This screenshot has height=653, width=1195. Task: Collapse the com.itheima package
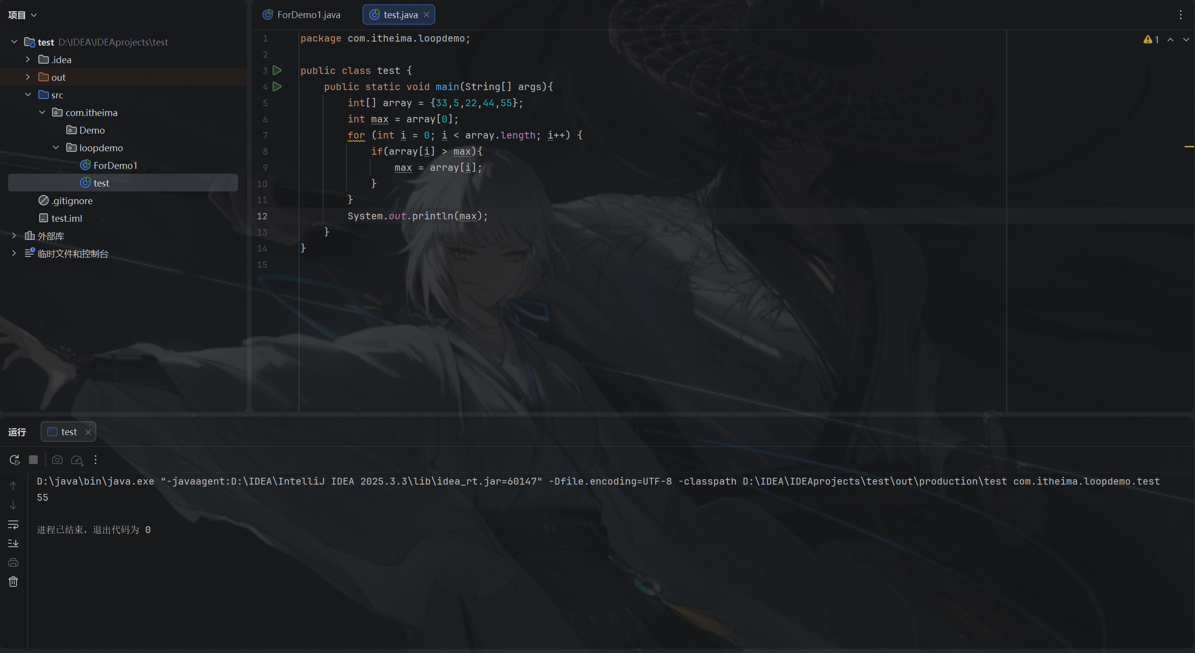[x=42, y=113]
